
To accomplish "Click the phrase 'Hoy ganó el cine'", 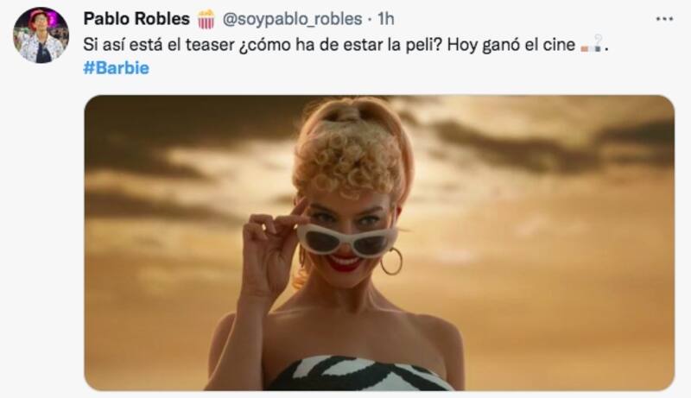I will point(511,45).
